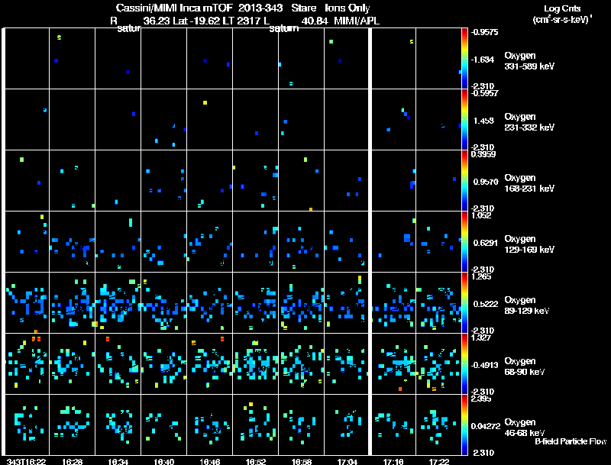Screen dimensions: 611x465
Task: Select the color scale beside Oxygen 231-332 keV
Action: coord(464,120)
